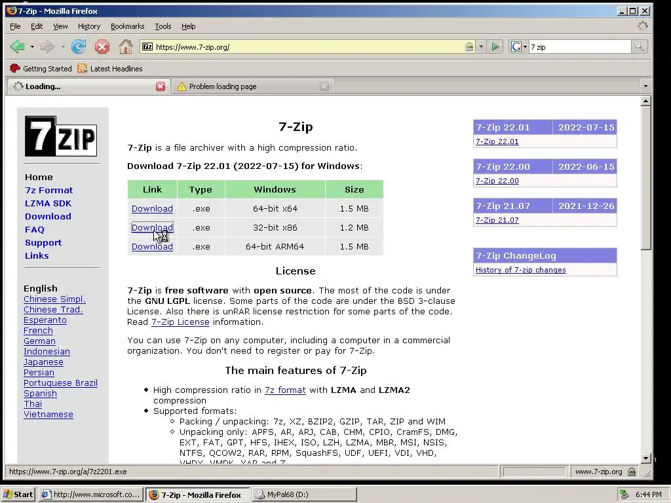Open the 7z Format sidebar link
The height and width of the screenshot is (503, 671).
point(48,191)
